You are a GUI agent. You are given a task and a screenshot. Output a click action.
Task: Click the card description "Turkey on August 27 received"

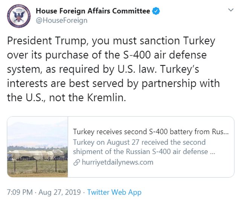139,142
